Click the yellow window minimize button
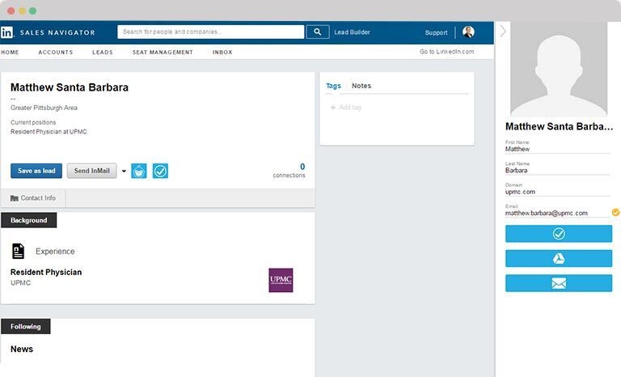621x377 pixels. coord(22,11)
